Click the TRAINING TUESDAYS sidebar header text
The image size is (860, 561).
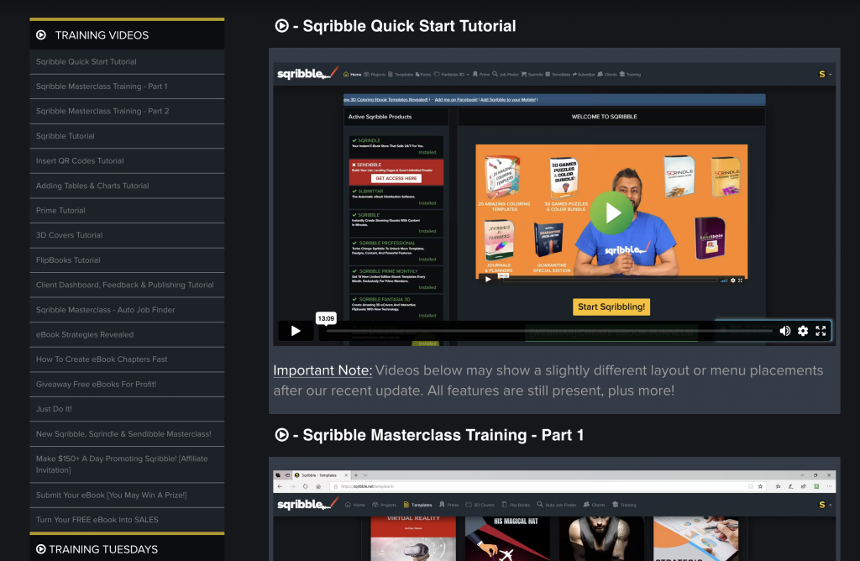pyautogui.click(x=103, y=549)
